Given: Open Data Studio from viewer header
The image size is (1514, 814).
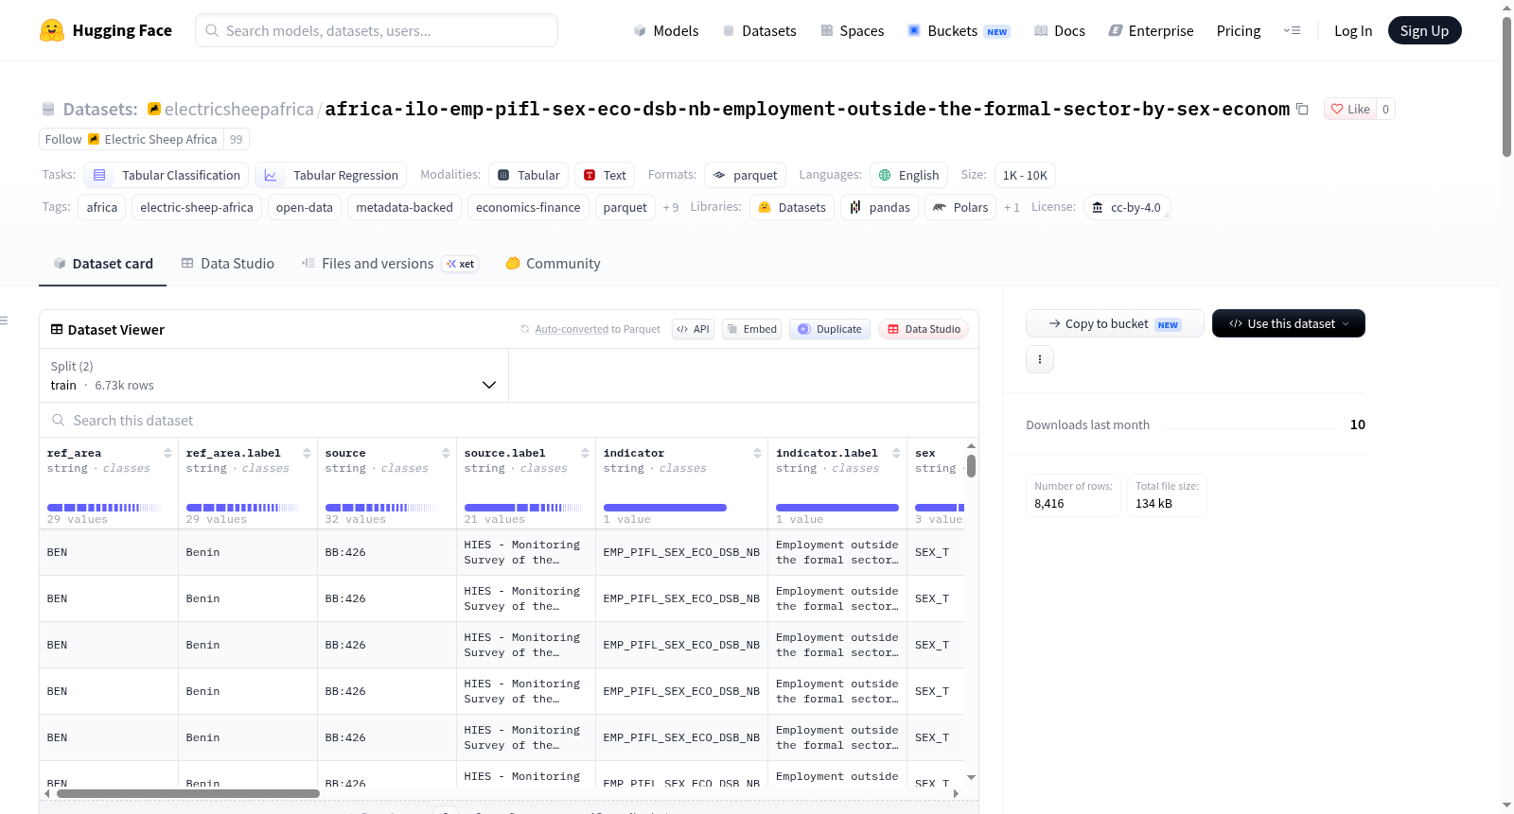Looking at the screenshot, I should (x=924, y=329).
